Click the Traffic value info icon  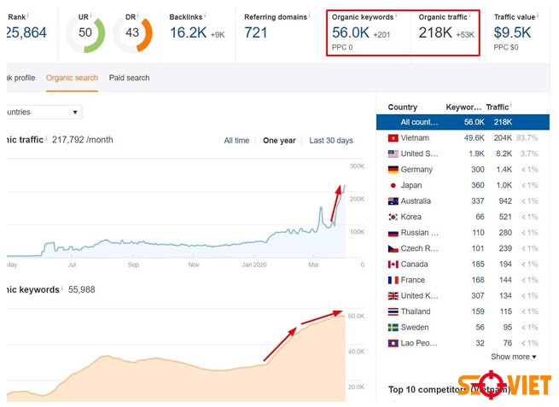pyautogui.click(x=538, y=15)
